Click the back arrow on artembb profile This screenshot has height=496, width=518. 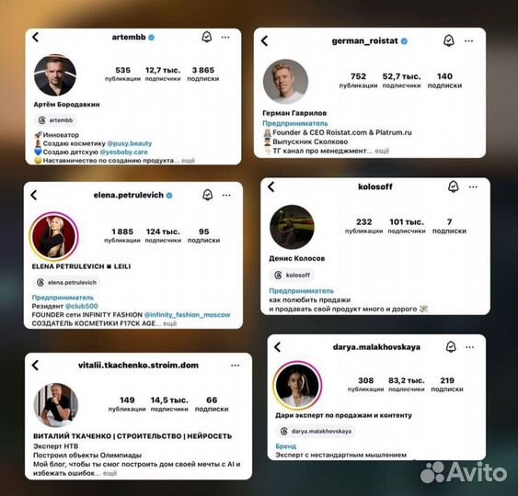(x=36, y=37)
